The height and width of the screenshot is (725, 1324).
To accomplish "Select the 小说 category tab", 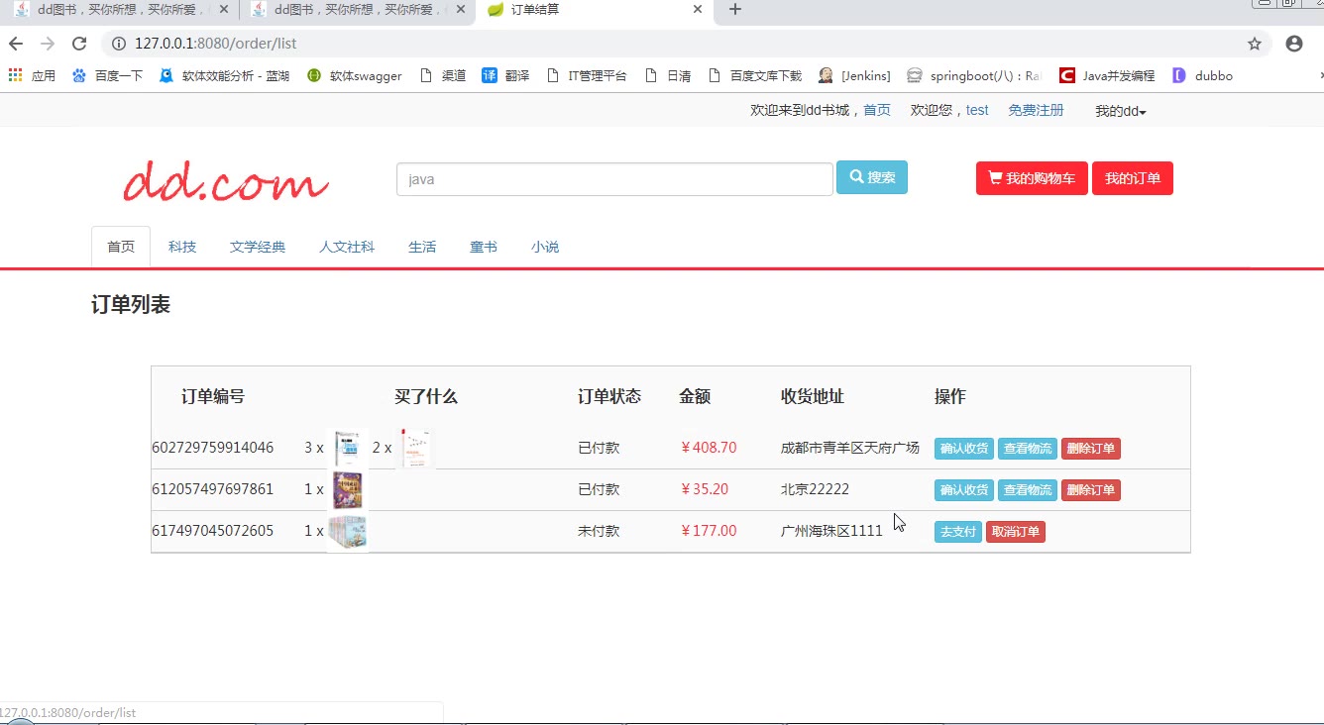I will pos(545,247).
